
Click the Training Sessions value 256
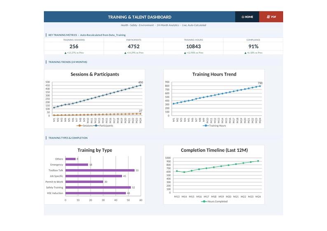tap(74, 46)
